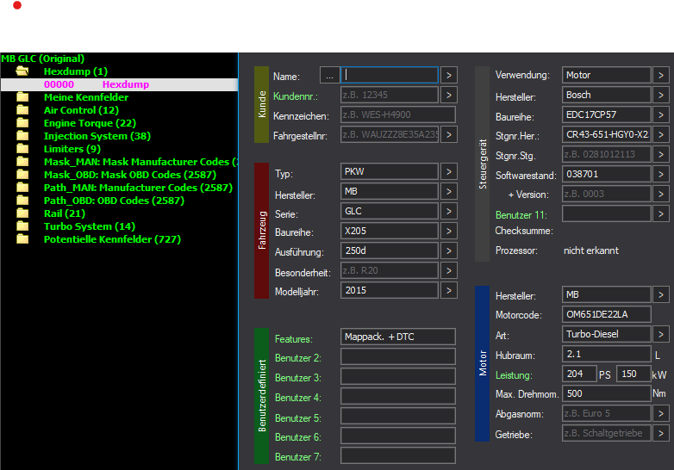Click the Benutzer 5 input field
This screenshot has width=674, height=470.
(398, 416)
